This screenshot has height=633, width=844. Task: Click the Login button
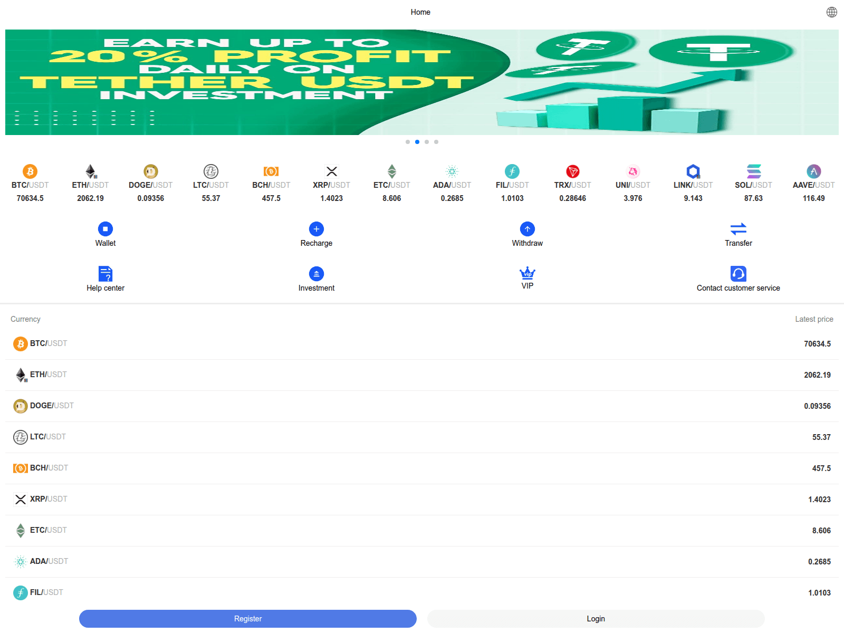tap(595, 618)
